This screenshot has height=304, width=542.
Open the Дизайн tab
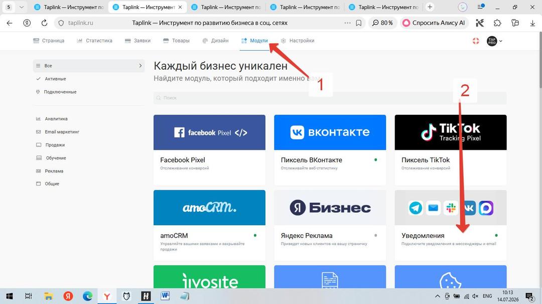pyautogui.click(x=215, y=41)
